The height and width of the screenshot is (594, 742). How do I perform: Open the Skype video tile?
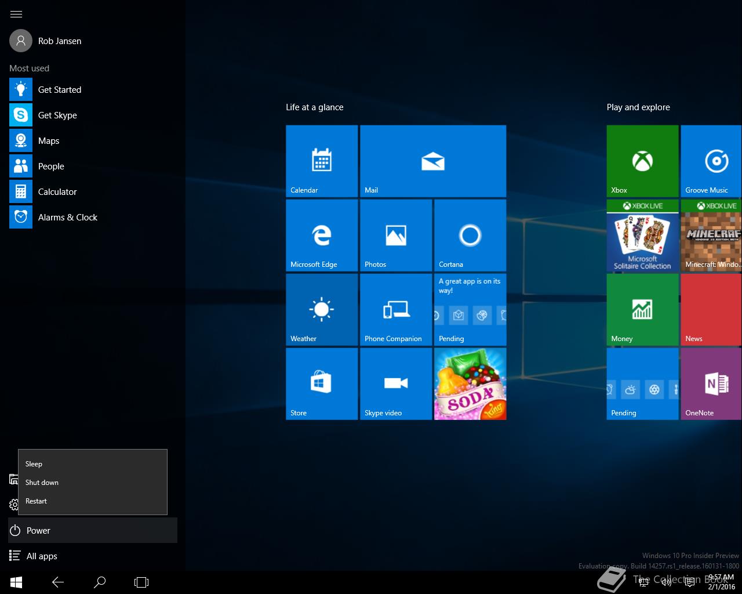[x=396, y=384]
